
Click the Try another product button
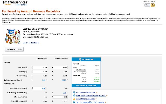pyautogui.click(x=14, y=49)
